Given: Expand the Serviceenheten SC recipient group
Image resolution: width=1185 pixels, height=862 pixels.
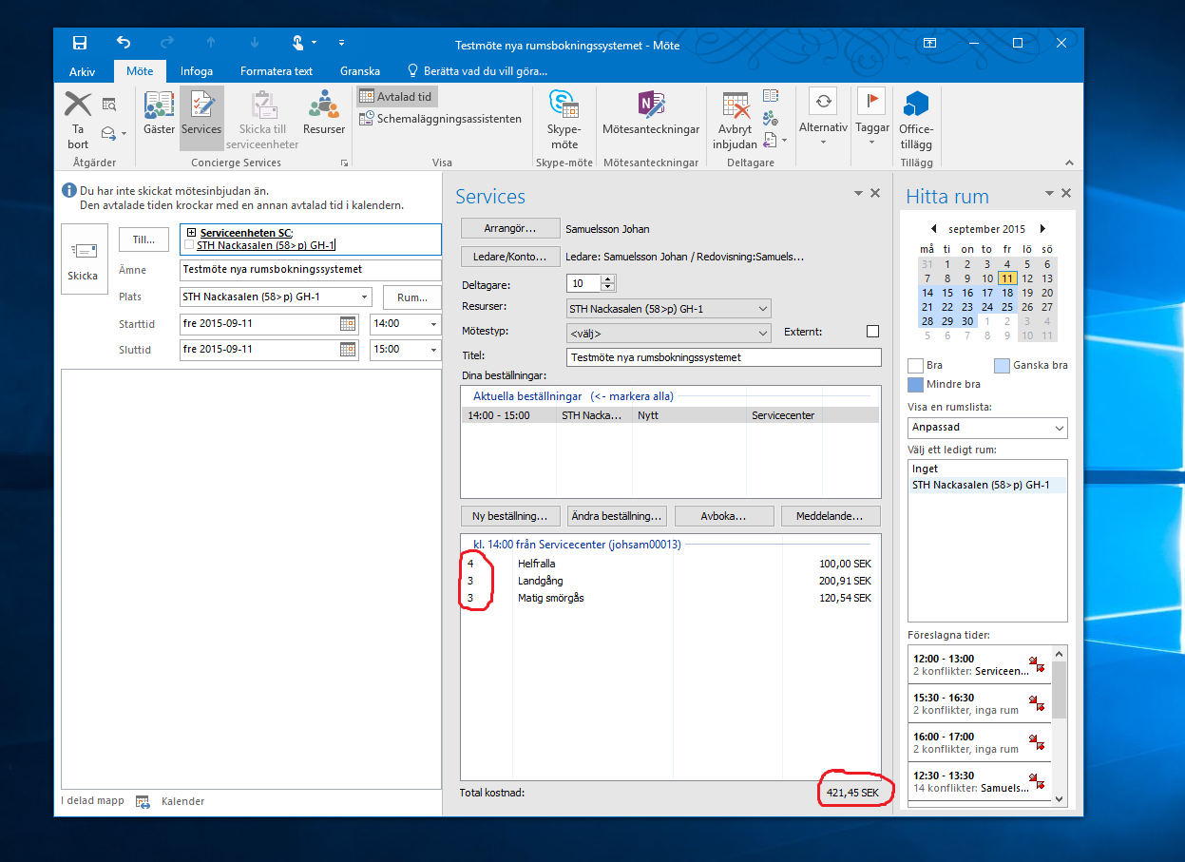Looking at the screenshot, I should 191,233.
